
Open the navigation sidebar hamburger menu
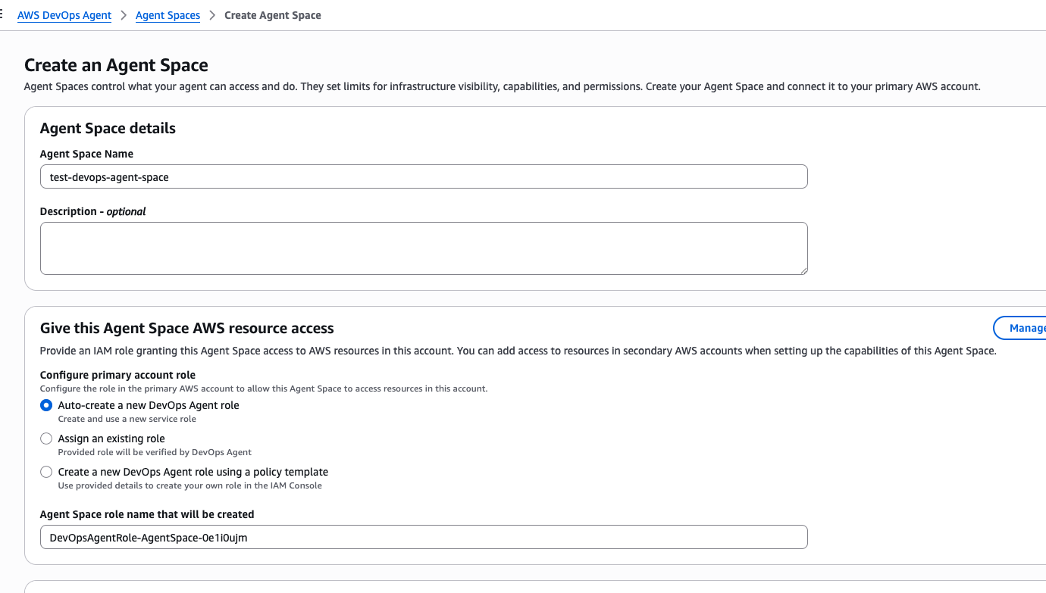[3, 13]
